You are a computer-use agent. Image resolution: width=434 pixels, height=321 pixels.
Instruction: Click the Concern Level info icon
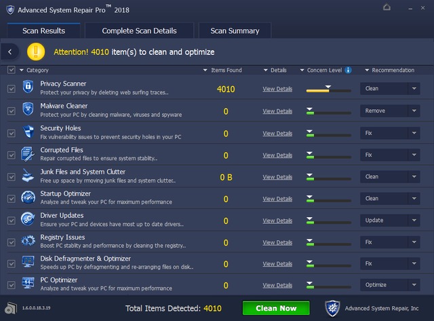[x=348, y=70]
